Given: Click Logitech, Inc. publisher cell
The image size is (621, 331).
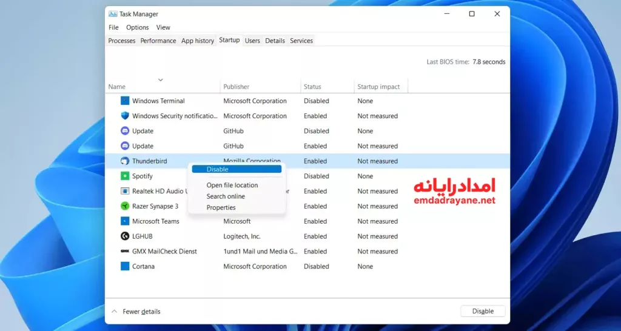Looking at the screenshot, I should tap(242, 236).
